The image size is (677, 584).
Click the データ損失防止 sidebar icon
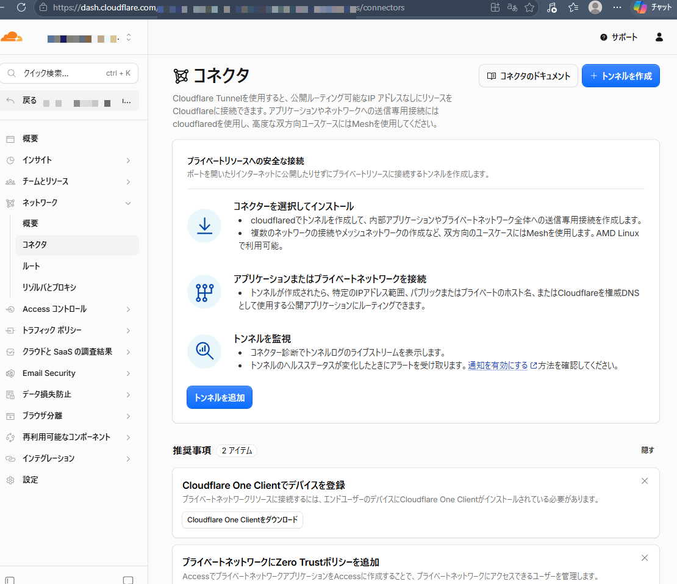click(10, 394)
